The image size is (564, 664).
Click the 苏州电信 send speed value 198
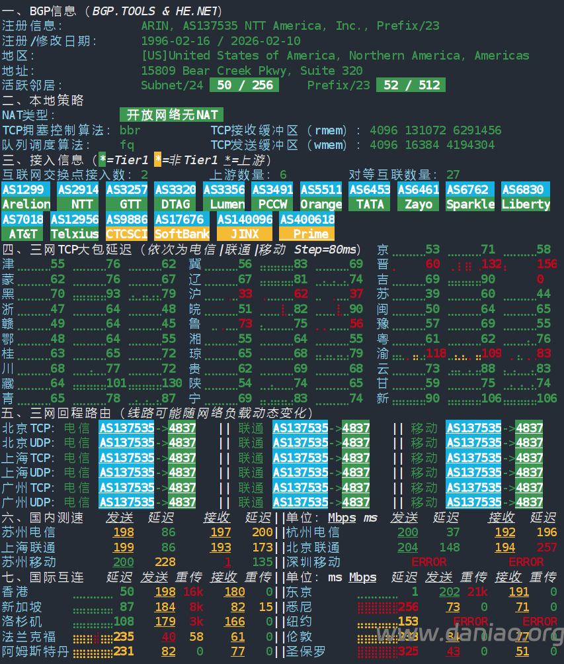coord(123,532)
